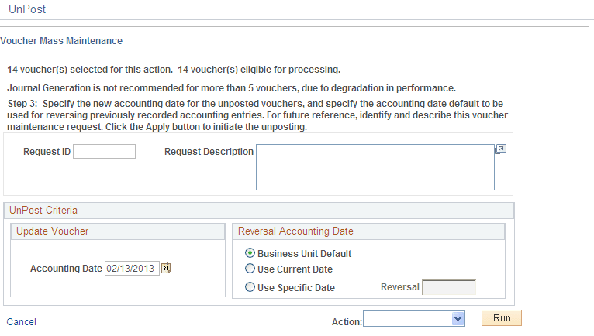Click the Cancel link

tap(22, 321)
